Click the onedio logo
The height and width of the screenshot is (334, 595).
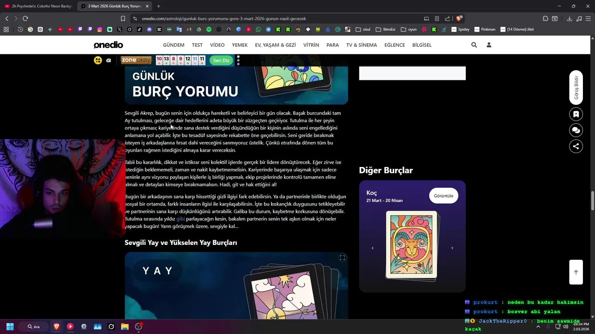(108, 45)
